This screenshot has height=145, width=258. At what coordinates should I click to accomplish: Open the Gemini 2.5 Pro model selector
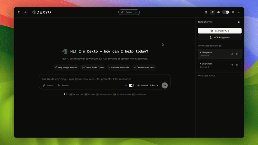coord(148,85)
